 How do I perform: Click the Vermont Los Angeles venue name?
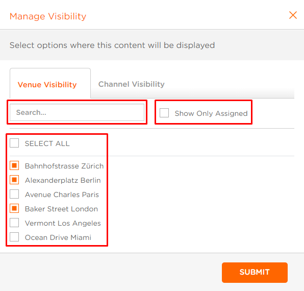tap(63, 223)
